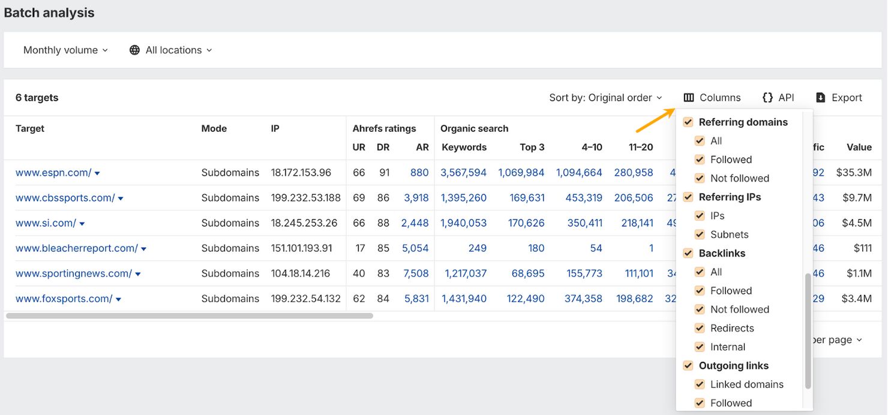Uncheck the Linked domains checkbox
This screenshot has width=888, height=415.
tap(700, 384)
